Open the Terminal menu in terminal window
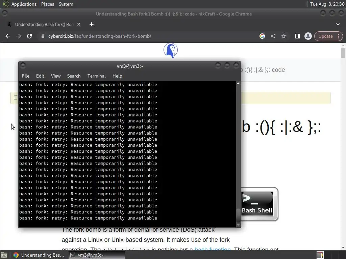 pos(96,76)
